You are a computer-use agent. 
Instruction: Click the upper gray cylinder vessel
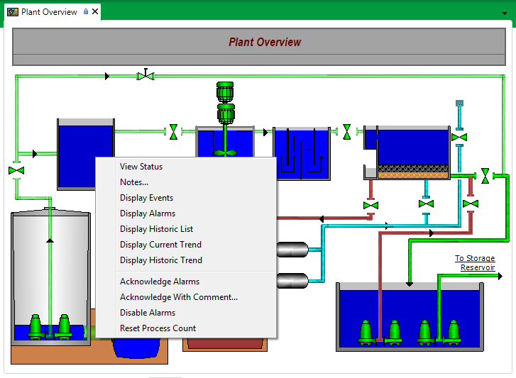point(292,250)
